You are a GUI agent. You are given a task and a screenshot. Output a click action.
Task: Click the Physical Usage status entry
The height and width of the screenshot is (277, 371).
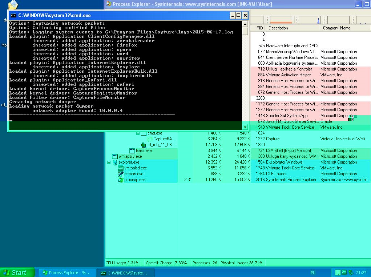[x=242, y=263]
